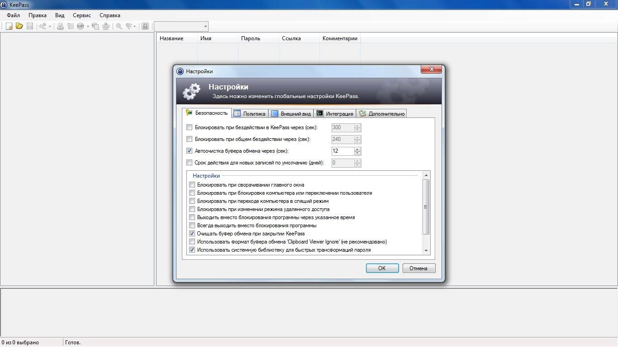Screen dimensions: 618x347
Task: Switch to the Внешний вид tab
Action: point(291,114)
